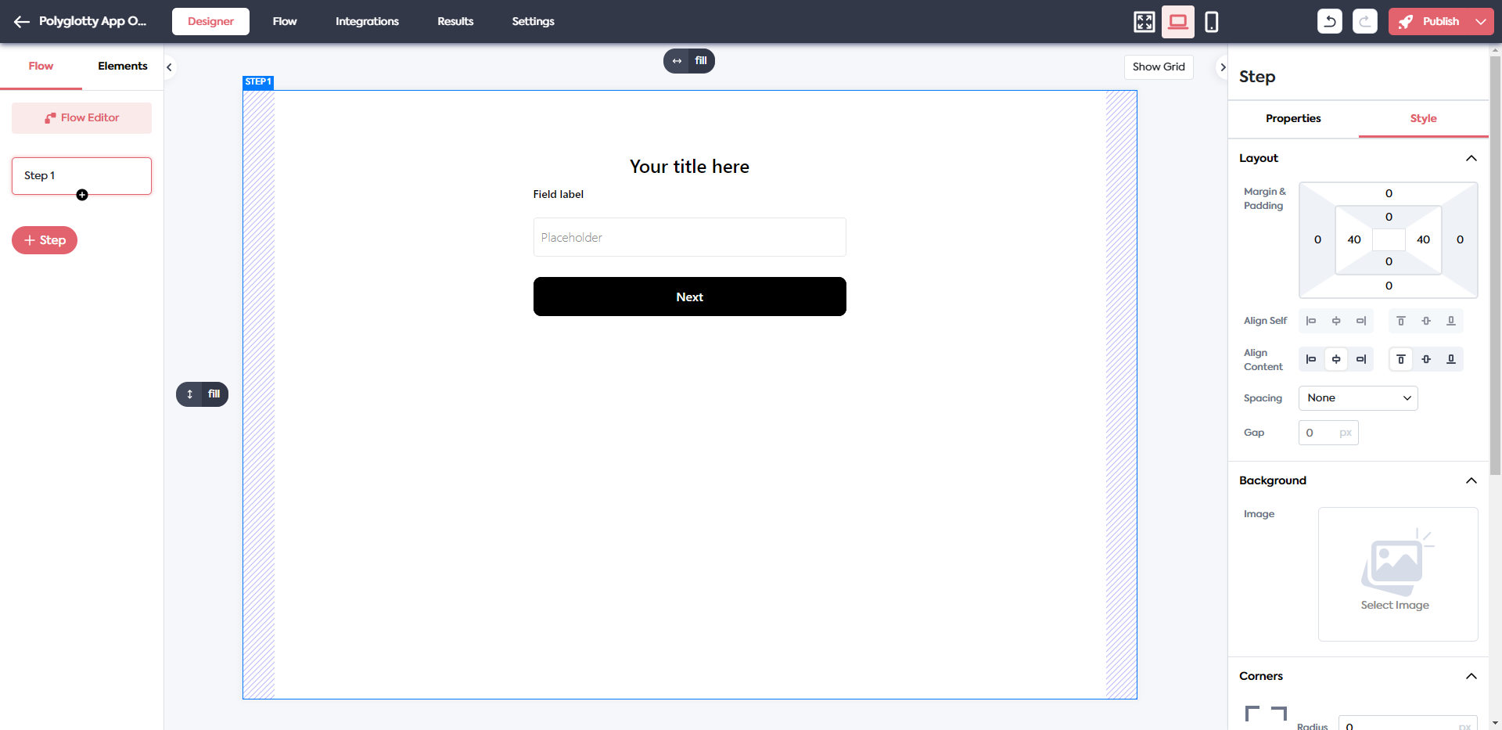Collapse the Background section
The image size is (1502, 730).
pyautogui.click(x=1472, y=480)
